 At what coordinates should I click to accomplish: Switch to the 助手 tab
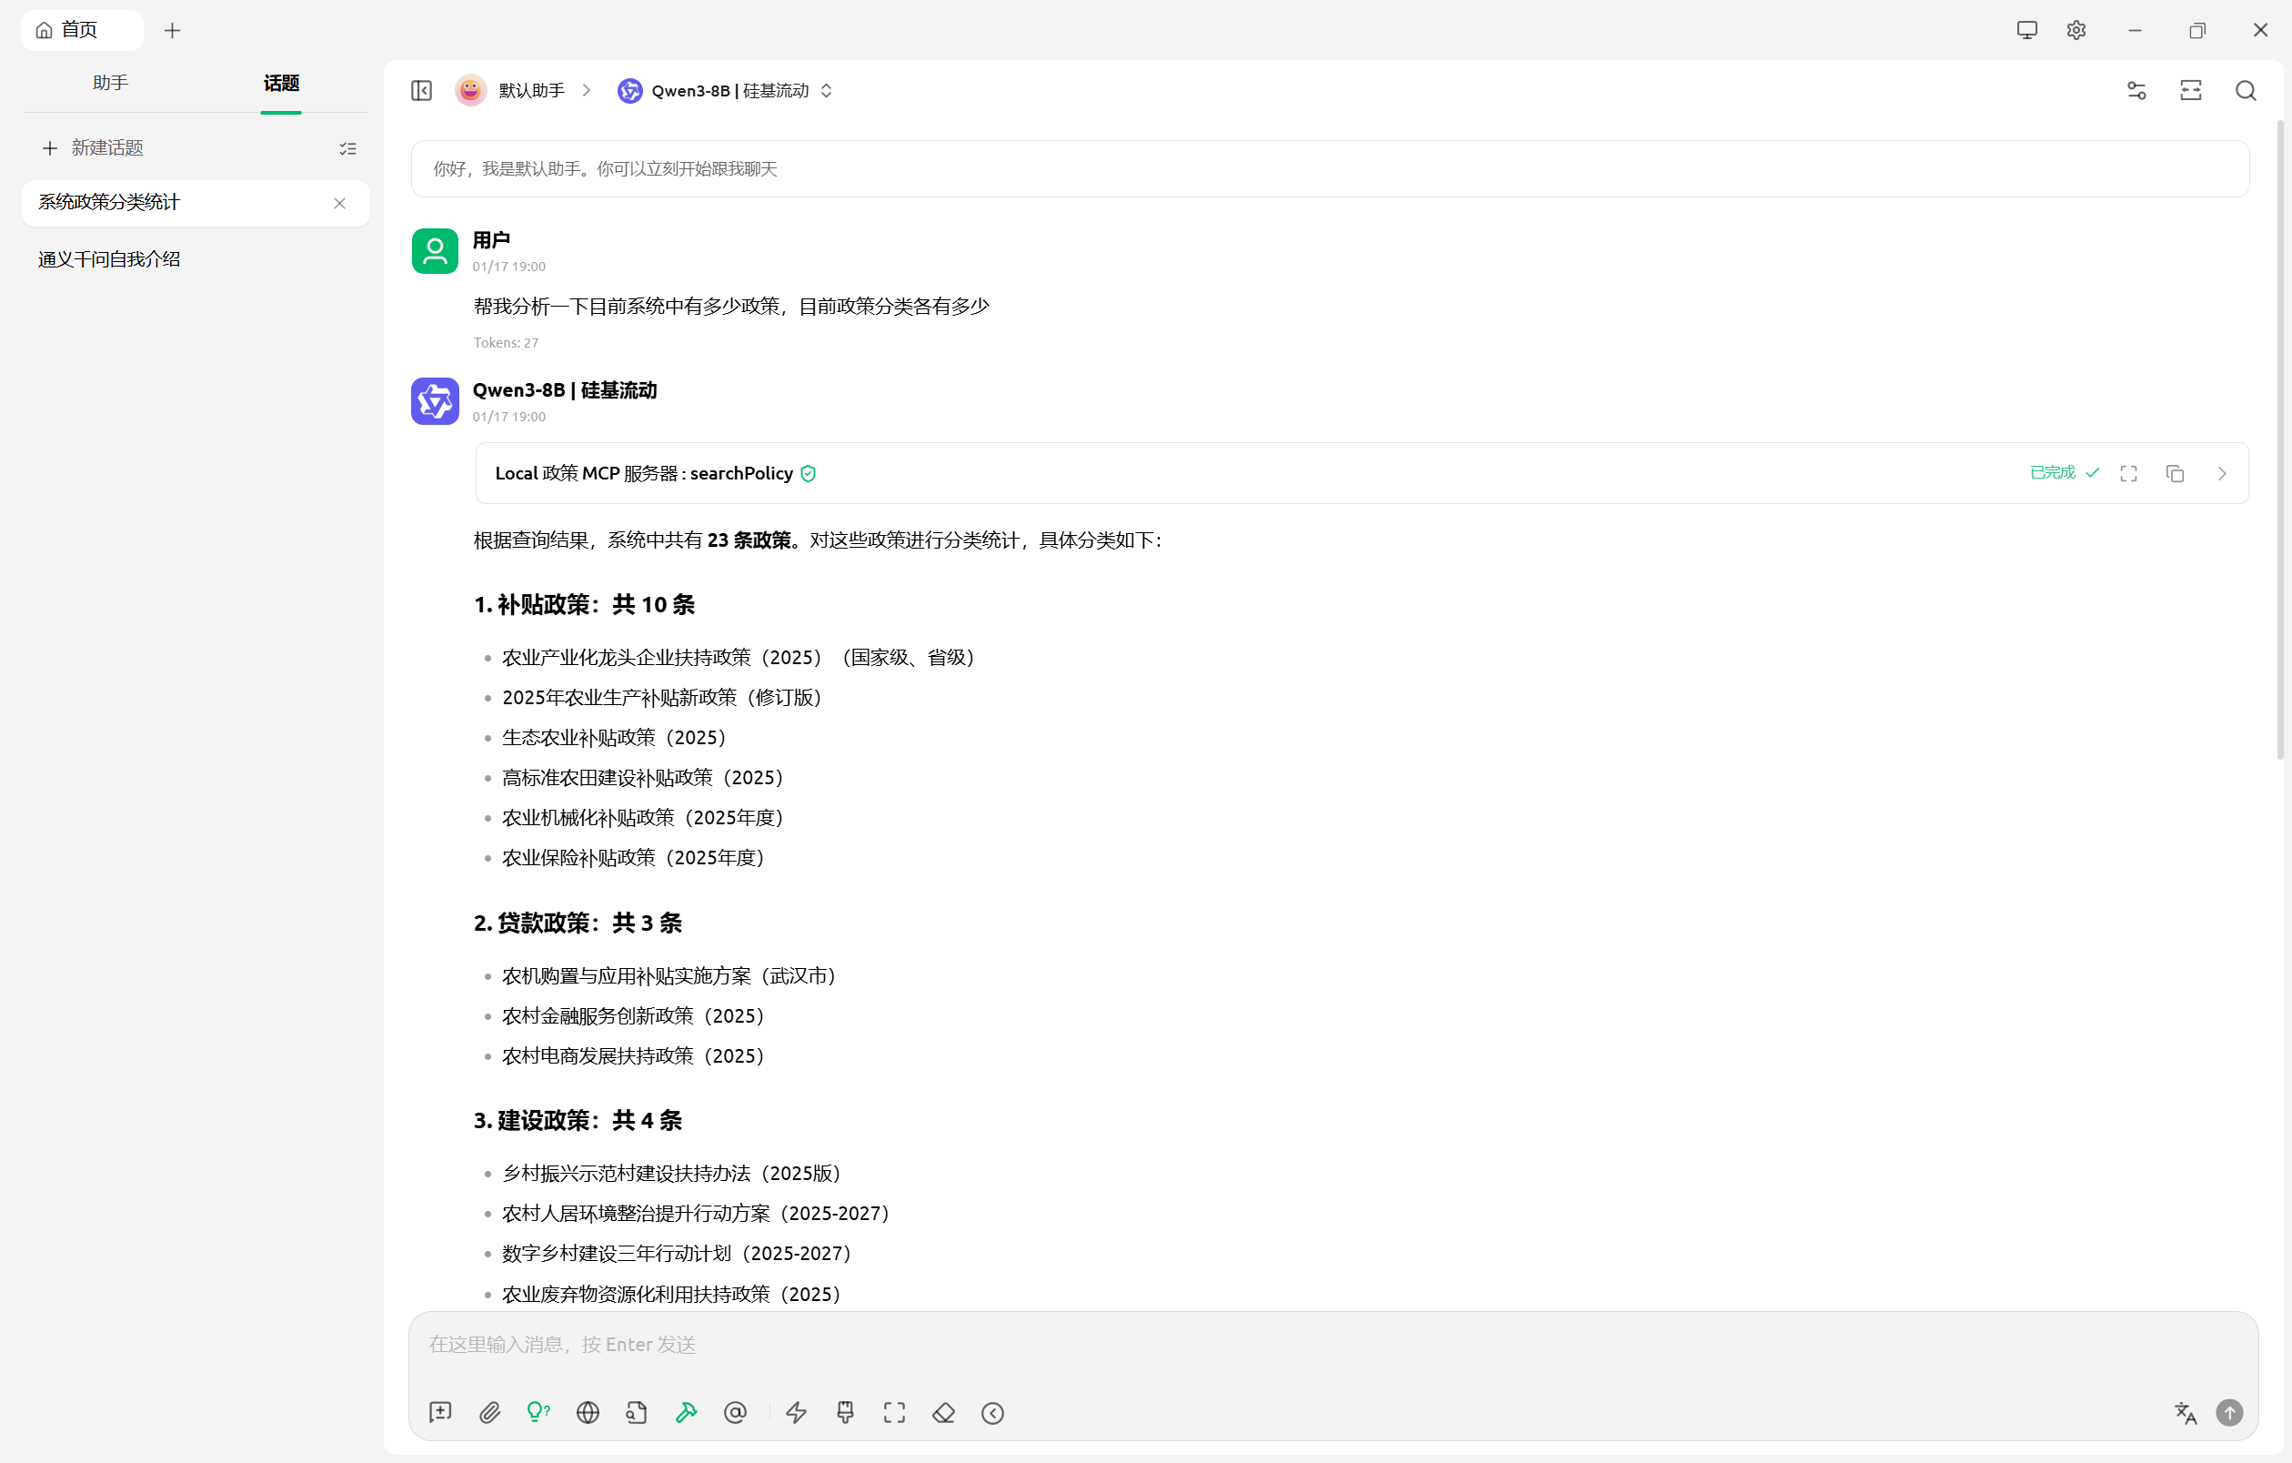(110, 83)
